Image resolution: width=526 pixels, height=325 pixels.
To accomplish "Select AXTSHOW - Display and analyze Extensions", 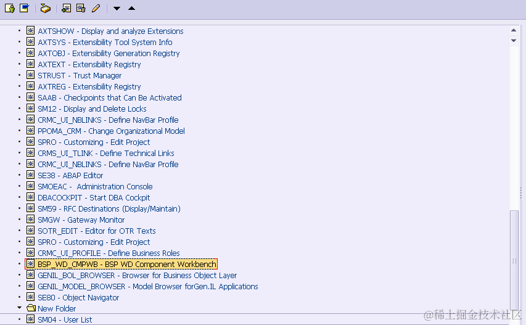I will click(x=110, y=31).
